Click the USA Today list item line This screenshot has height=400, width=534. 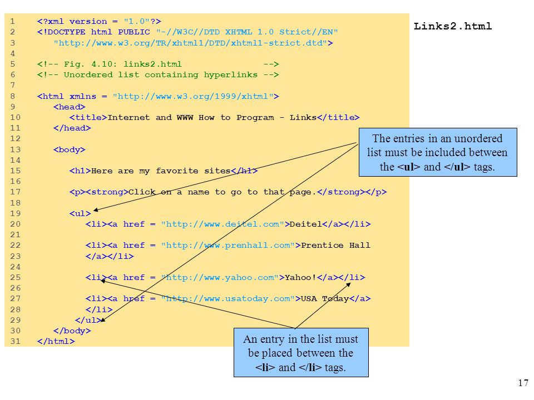[228, 299]
